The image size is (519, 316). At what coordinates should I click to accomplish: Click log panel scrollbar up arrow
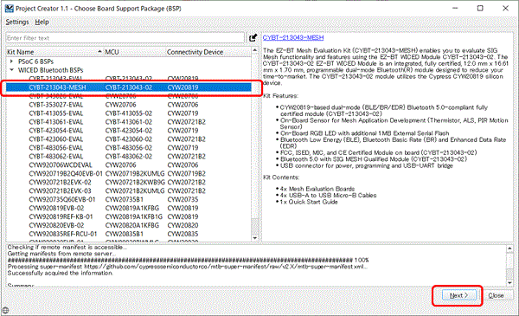509,248
